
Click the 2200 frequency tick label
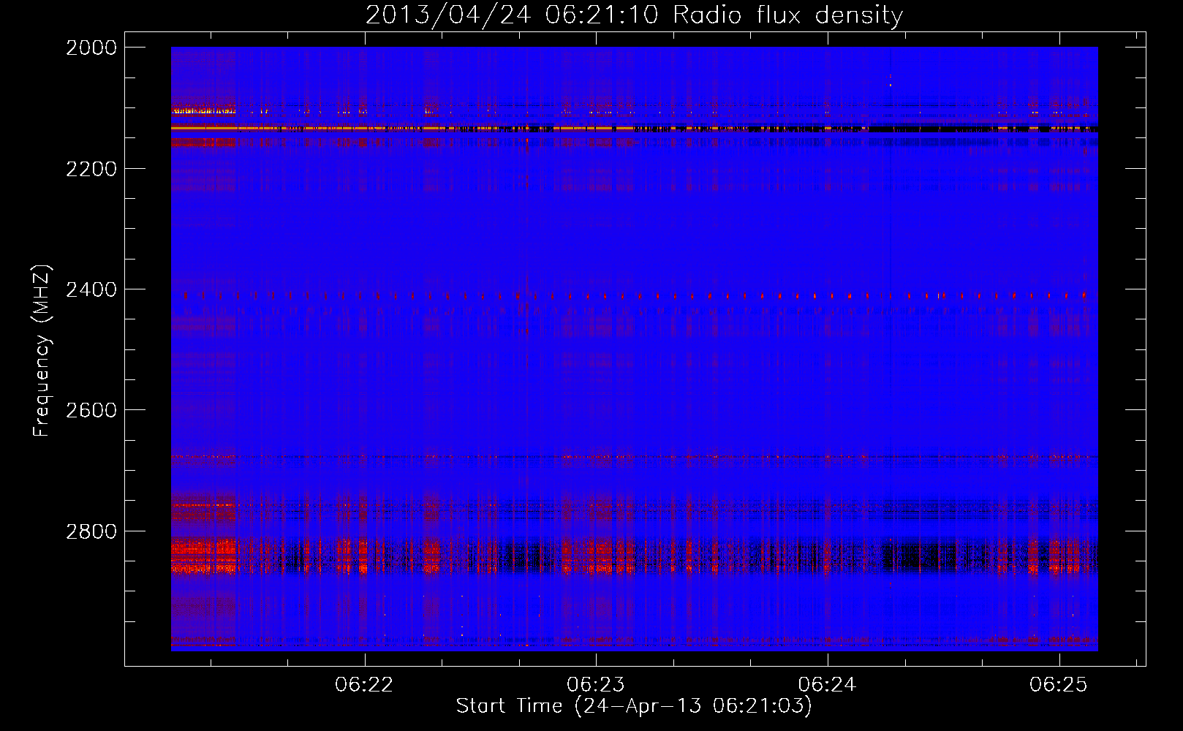point(91,169)
